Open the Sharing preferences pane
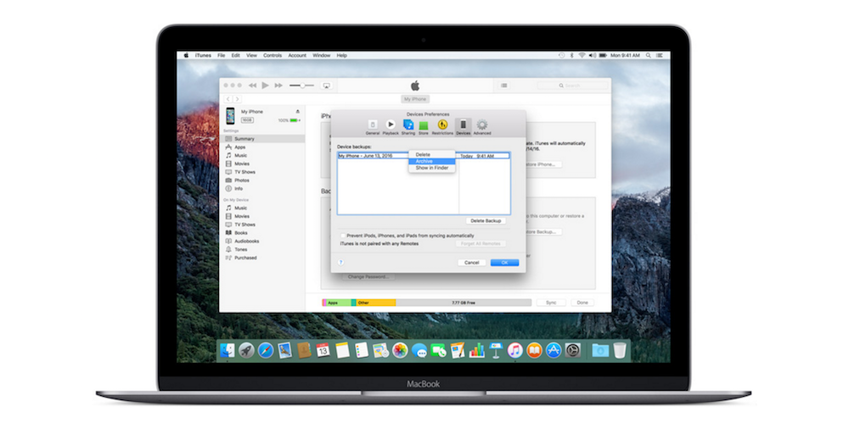The width and height of the screenshot is (849, 429). pos(408,127)
